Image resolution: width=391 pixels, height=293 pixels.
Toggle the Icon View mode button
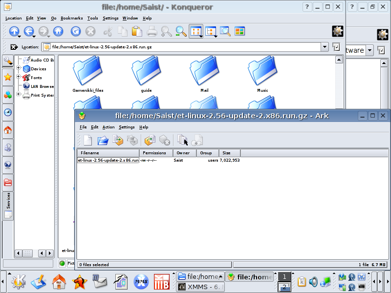pos(195,31)
